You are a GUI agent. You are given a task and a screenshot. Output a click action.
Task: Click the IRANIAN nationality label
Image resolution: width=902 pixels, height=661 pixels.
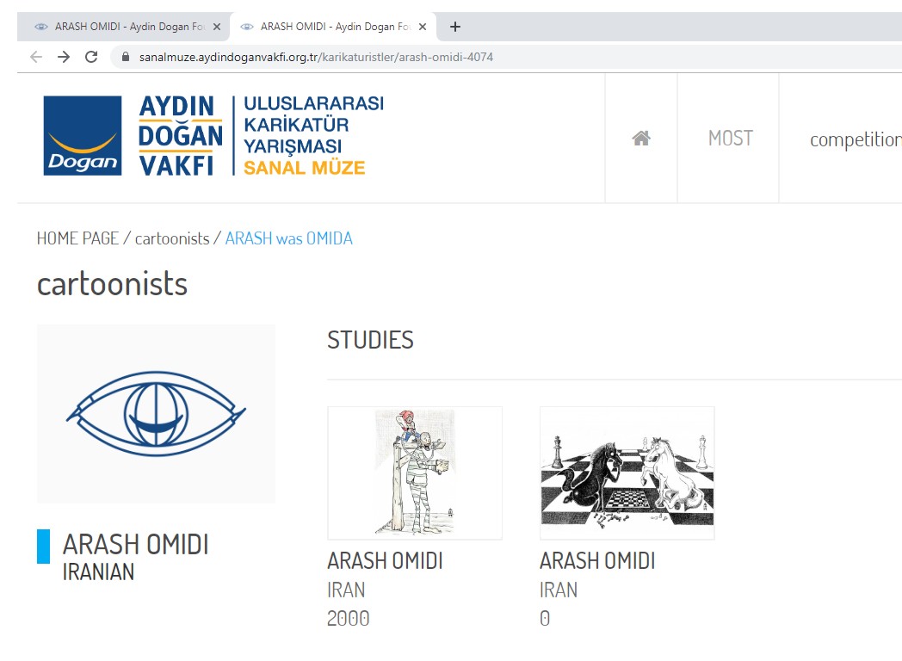[x=98, y=571]
